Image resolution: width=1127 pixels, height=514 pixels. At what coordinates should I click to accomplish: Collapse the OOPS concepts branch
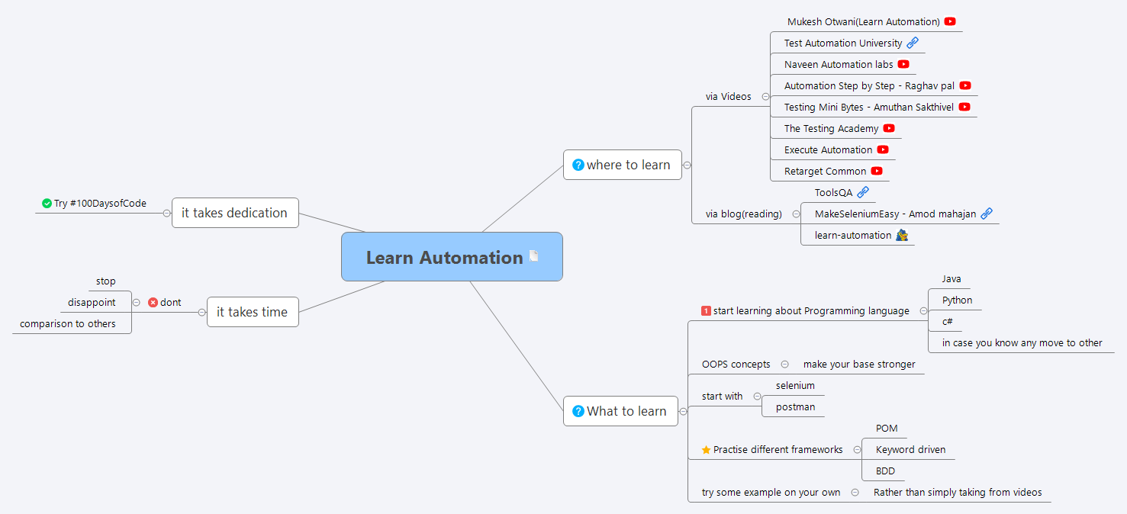tap(786, 364)
